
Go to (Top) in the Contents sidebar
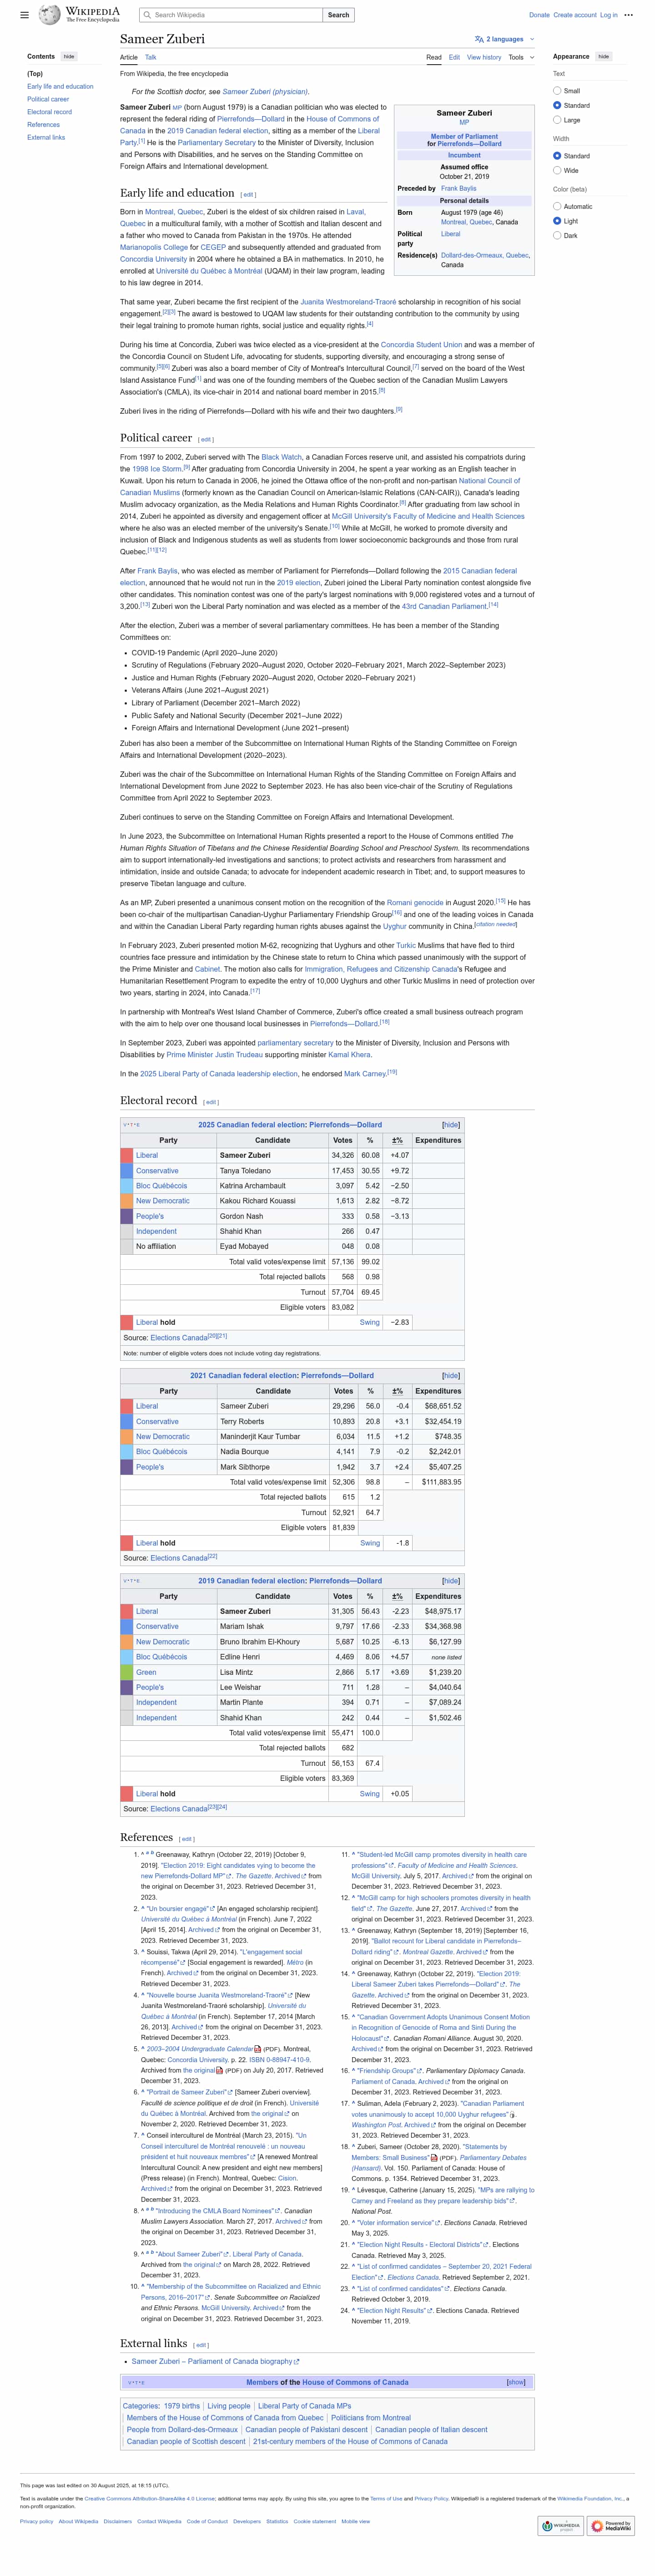tap(35, 74)
